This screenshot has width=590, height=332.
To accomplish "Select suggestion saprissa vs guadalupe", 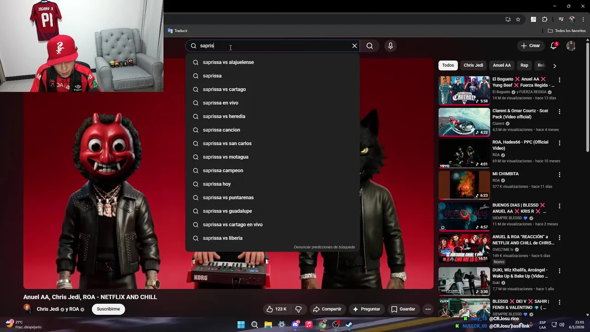I will tap(272, 211).
